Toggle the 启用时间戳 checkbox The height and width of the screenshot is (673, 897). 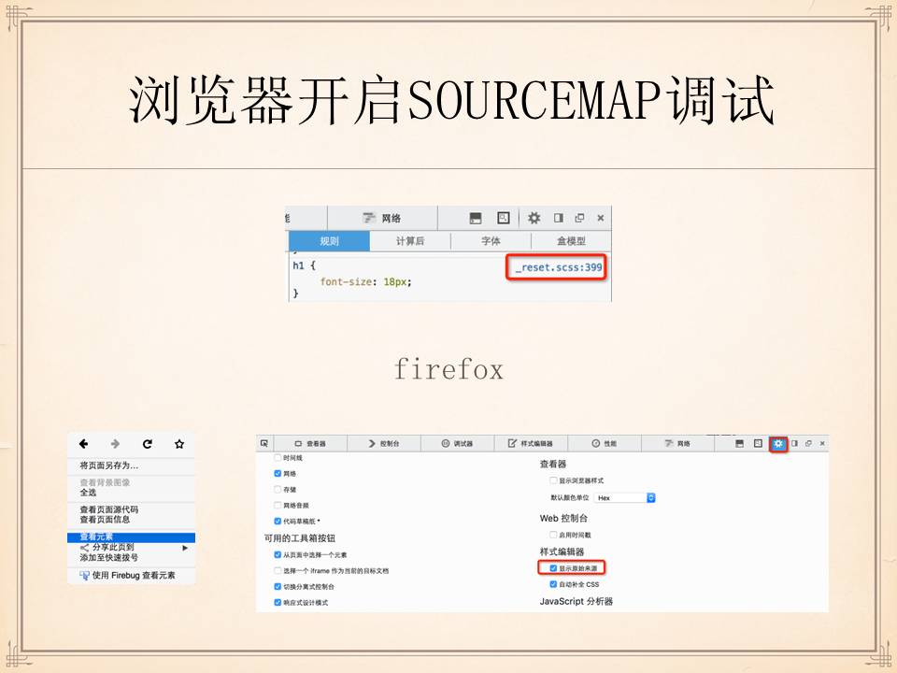[554, 535]
